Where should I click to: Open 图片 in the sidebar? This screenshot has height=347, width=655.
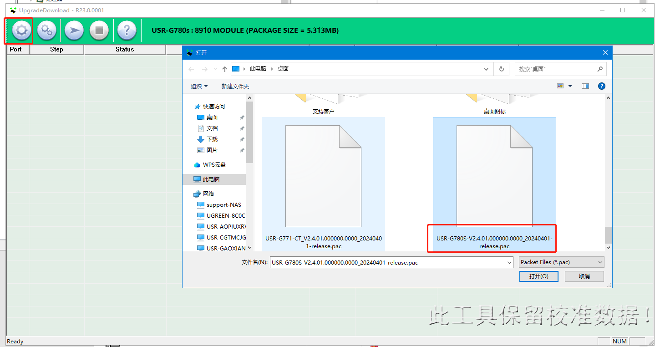coord(207,150)
